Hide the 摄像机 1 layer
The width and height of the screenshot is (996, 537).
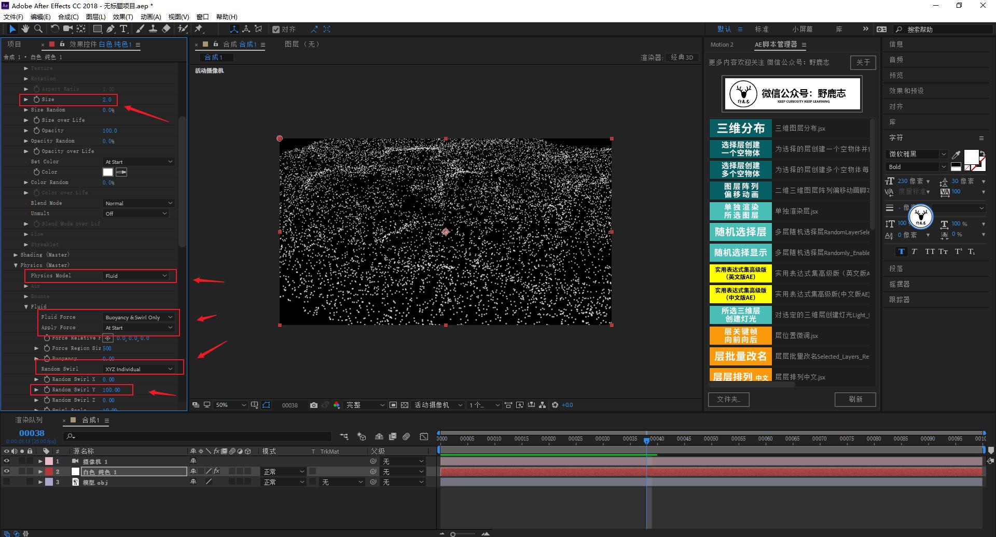(x=7, y=461)
